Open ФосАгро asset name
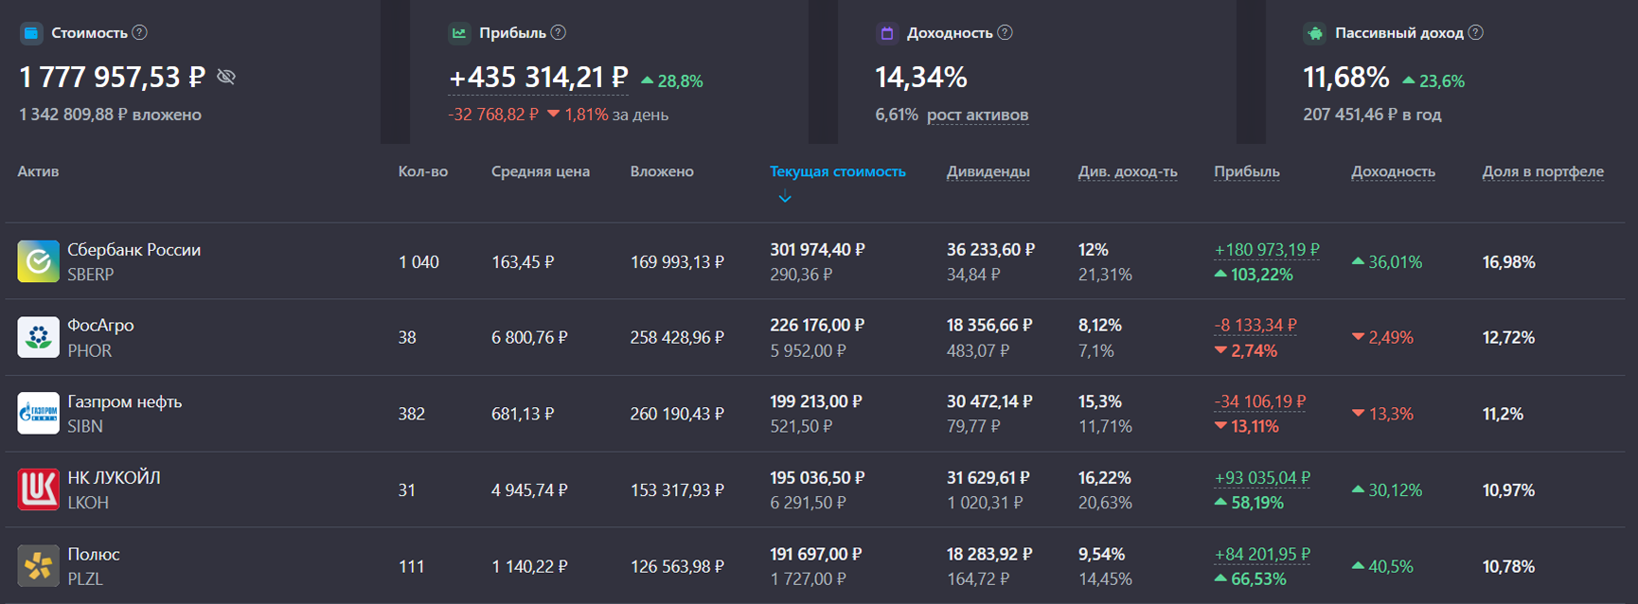This screenshot has height=604, width=1638. (100, 326)
